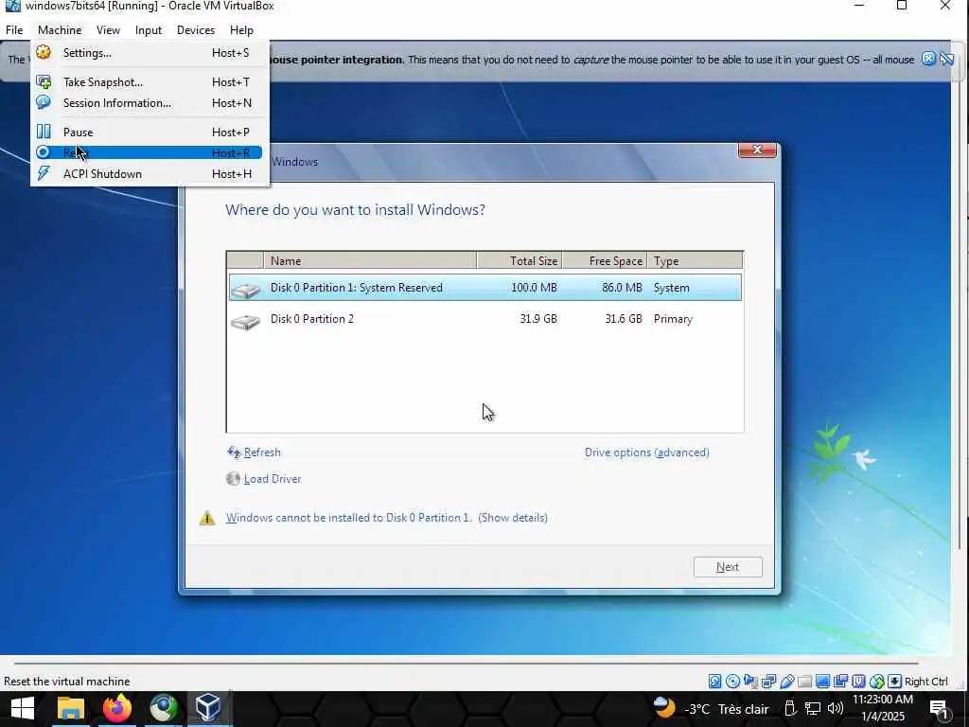The height and width of the screenshot is (727, 969).
Task: Click 'Windows cannot be installed' warning link
Action: pyautogui.click(x=349, y=518)
